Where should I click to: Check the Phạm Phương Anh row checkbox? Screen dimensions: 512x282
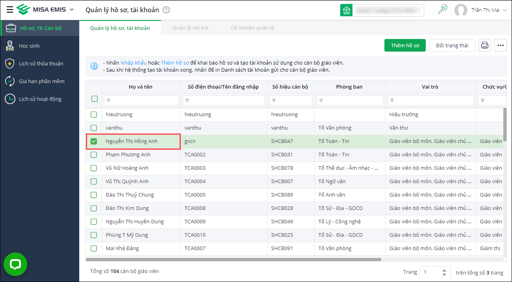pos(94,155)
